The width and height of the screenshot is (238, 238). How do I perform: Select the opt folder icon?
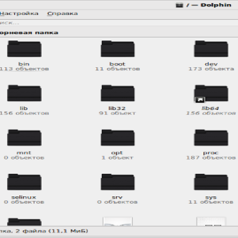tap(118, 137)
